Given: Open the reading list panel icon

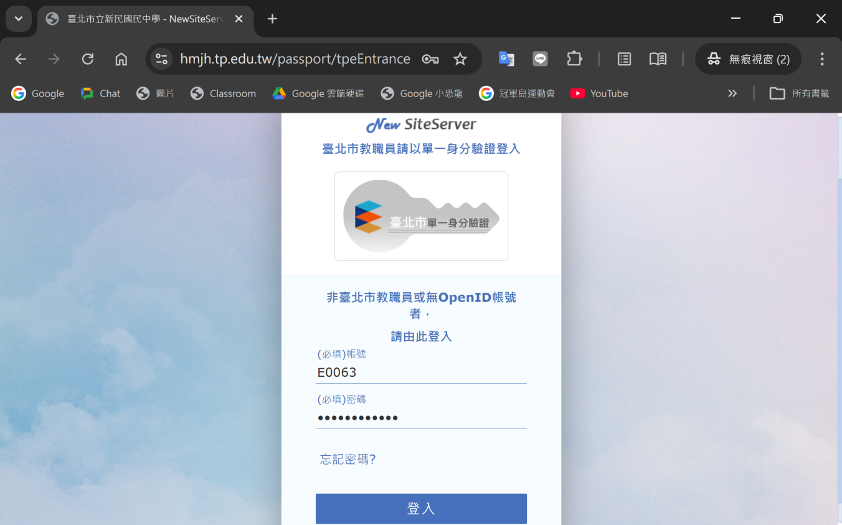Looking at the screenshot, I should tap(624, 59).
